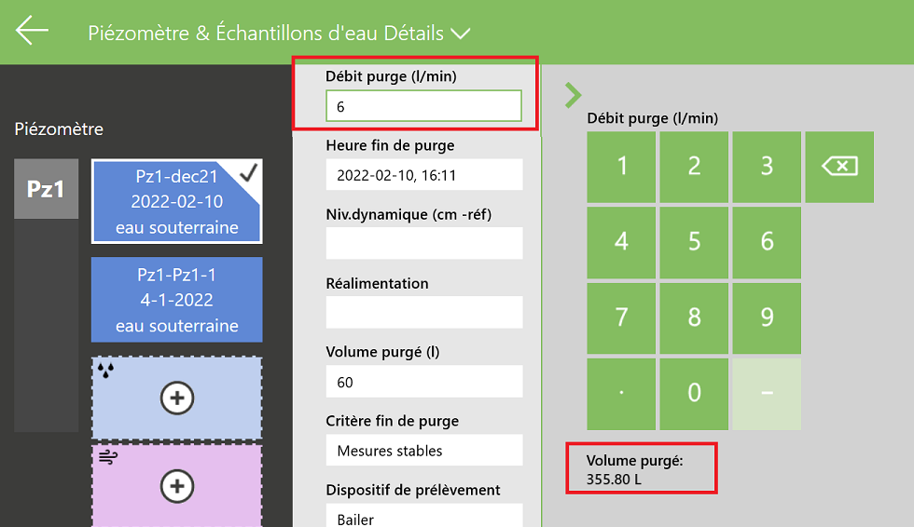Select the Pz1 piezometer tab
Image resolution: width=914 pixels, height=527 pixels.
point(46,189)
